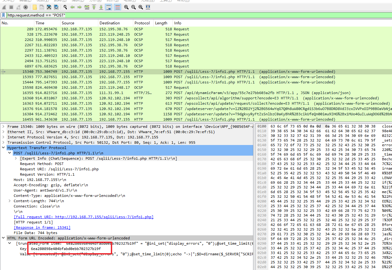Collapse the POST /sqlii/Less-7/info1.php request line
Viewport: 392px width, 270px height.
10,153
